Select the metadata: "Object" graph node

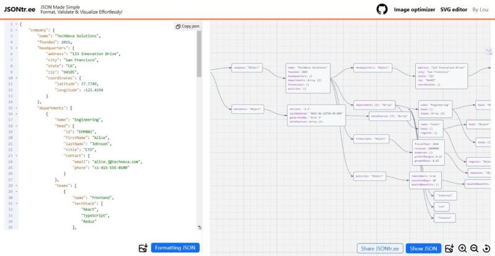pos(247,109)
